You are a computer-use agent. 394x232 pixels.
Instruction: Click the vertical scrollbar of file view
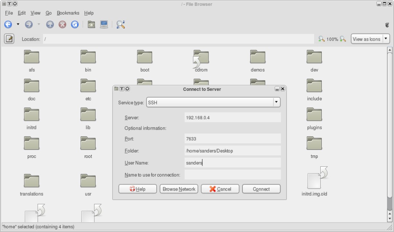click(390, 135)
